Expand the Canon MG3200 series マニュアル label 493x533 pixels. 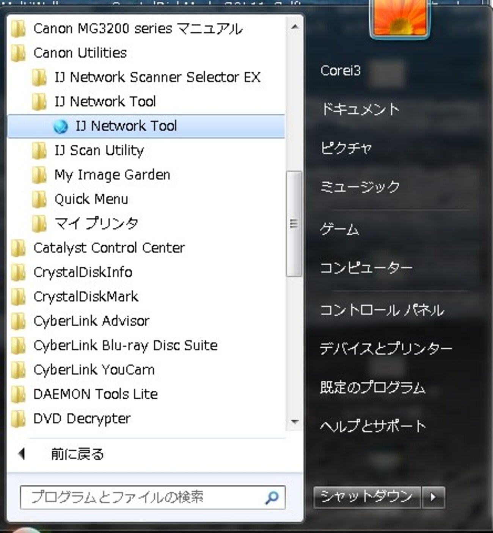[138, 29]
